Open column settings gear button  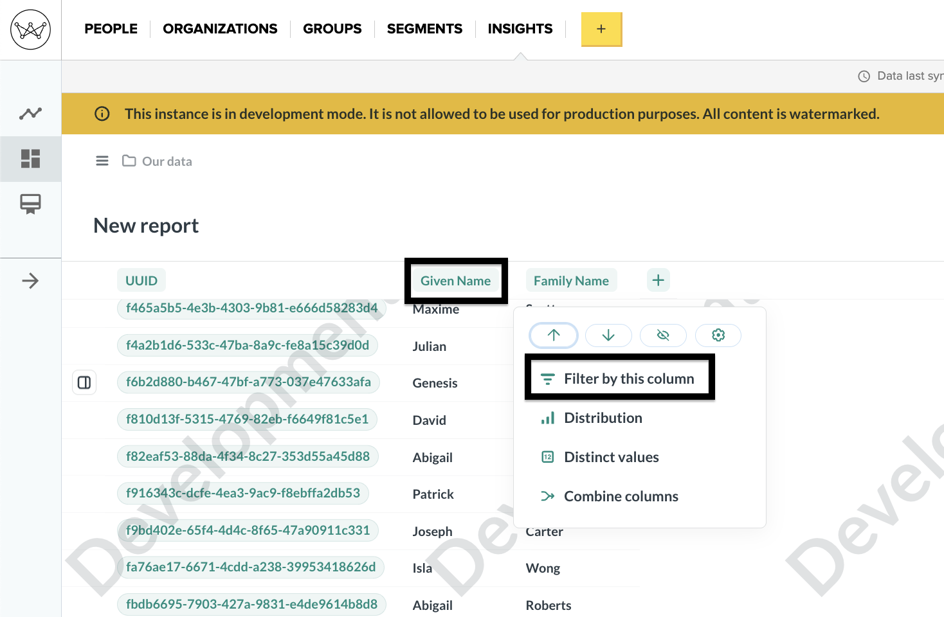718,335
